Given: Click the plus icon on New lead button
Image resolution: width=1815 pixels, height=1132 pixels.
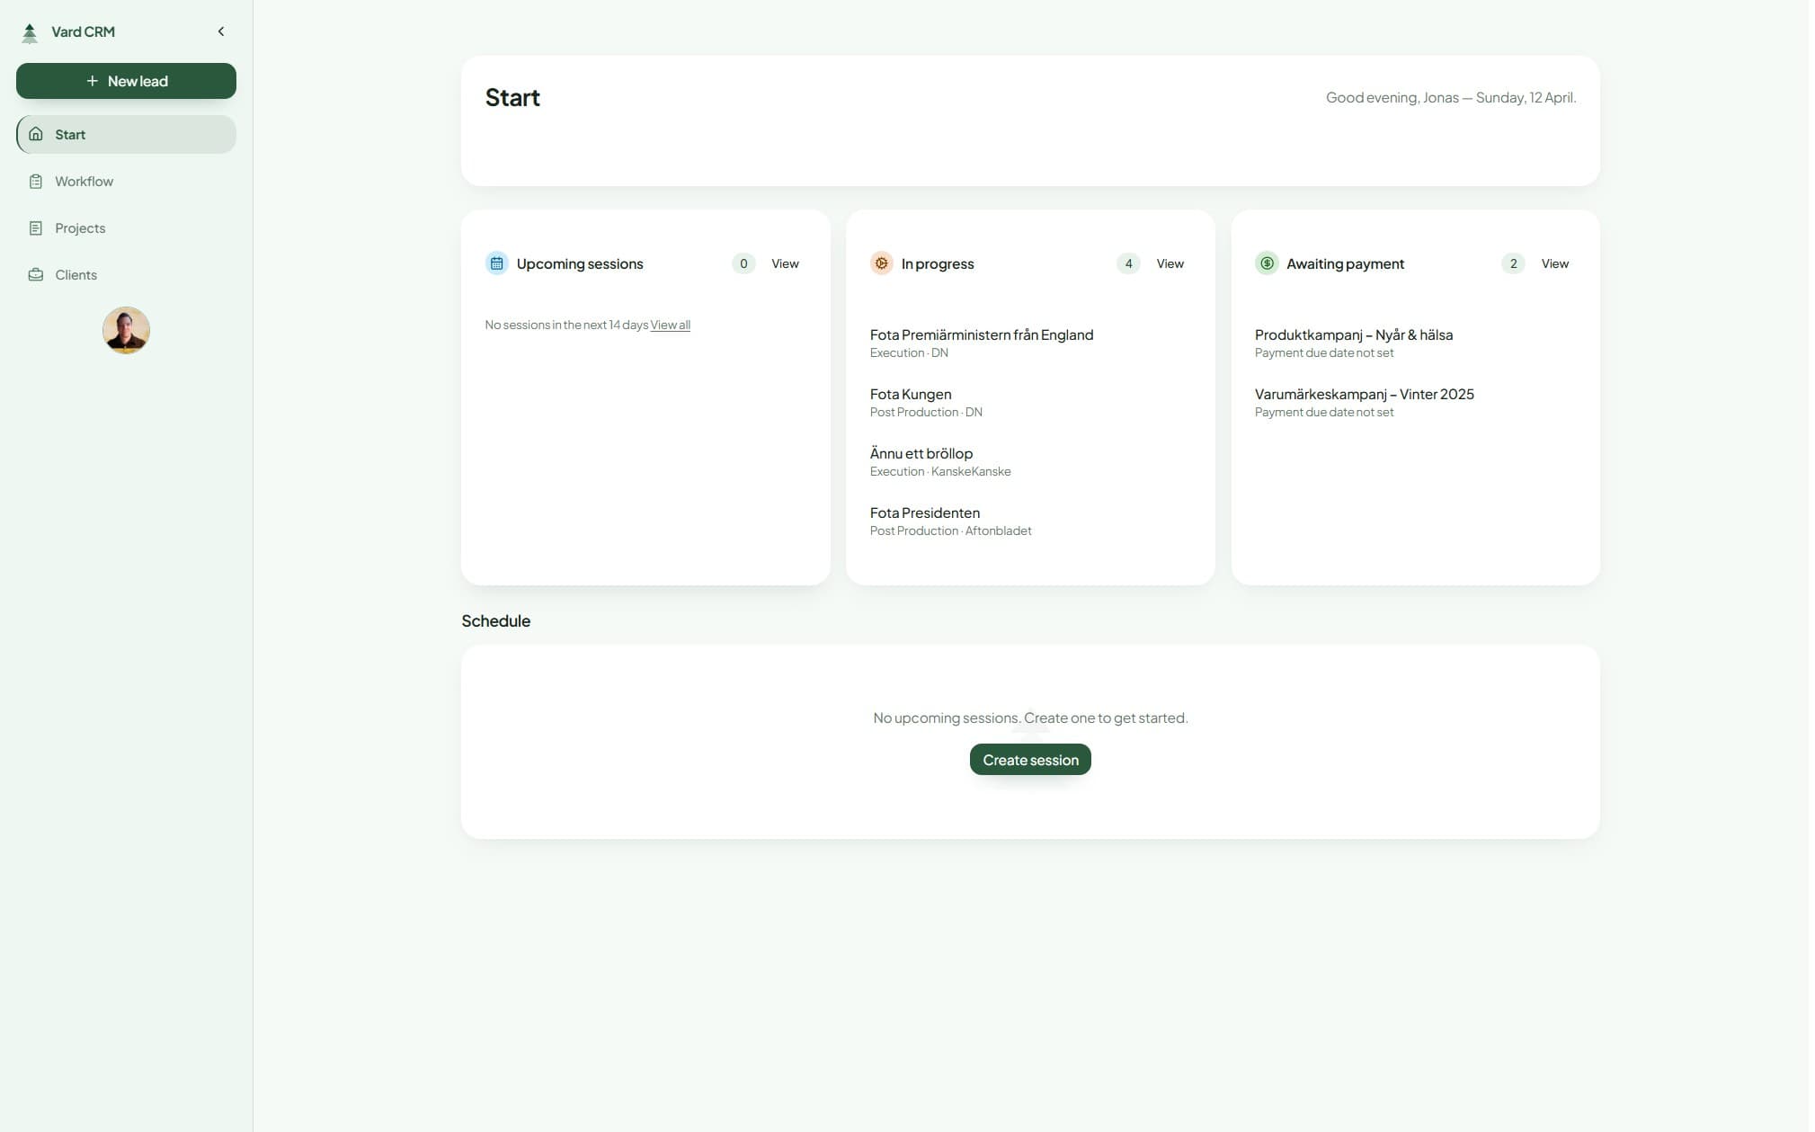Looking at the screenshot, I should point(91,80).
